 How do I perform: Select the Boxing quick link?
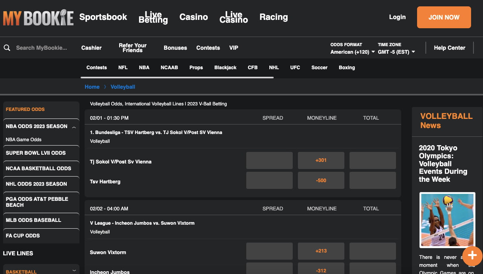(x=347, y=68)
